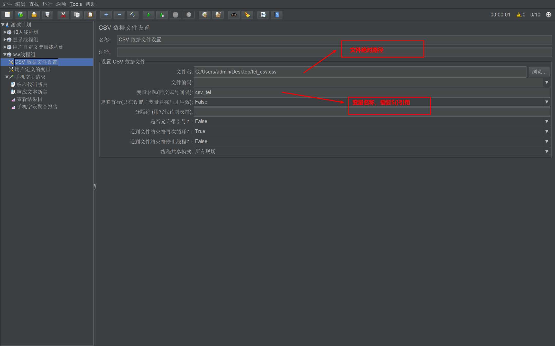
Task: Click the tree panel splitter handle
Action: pyautogui.click(x=95, y=187)
